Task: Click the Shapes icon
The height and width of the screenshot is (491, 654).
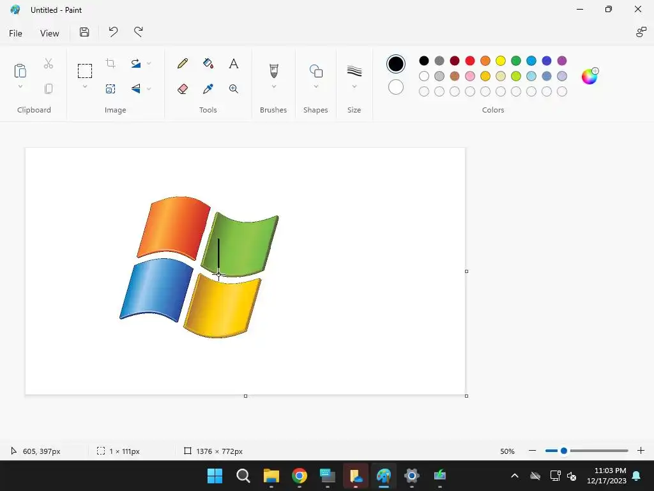Action: click(316, 70)
